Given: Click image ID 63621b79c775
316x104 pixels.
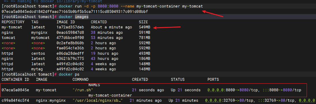Looking at the screenshot, I should pos(70,59).
